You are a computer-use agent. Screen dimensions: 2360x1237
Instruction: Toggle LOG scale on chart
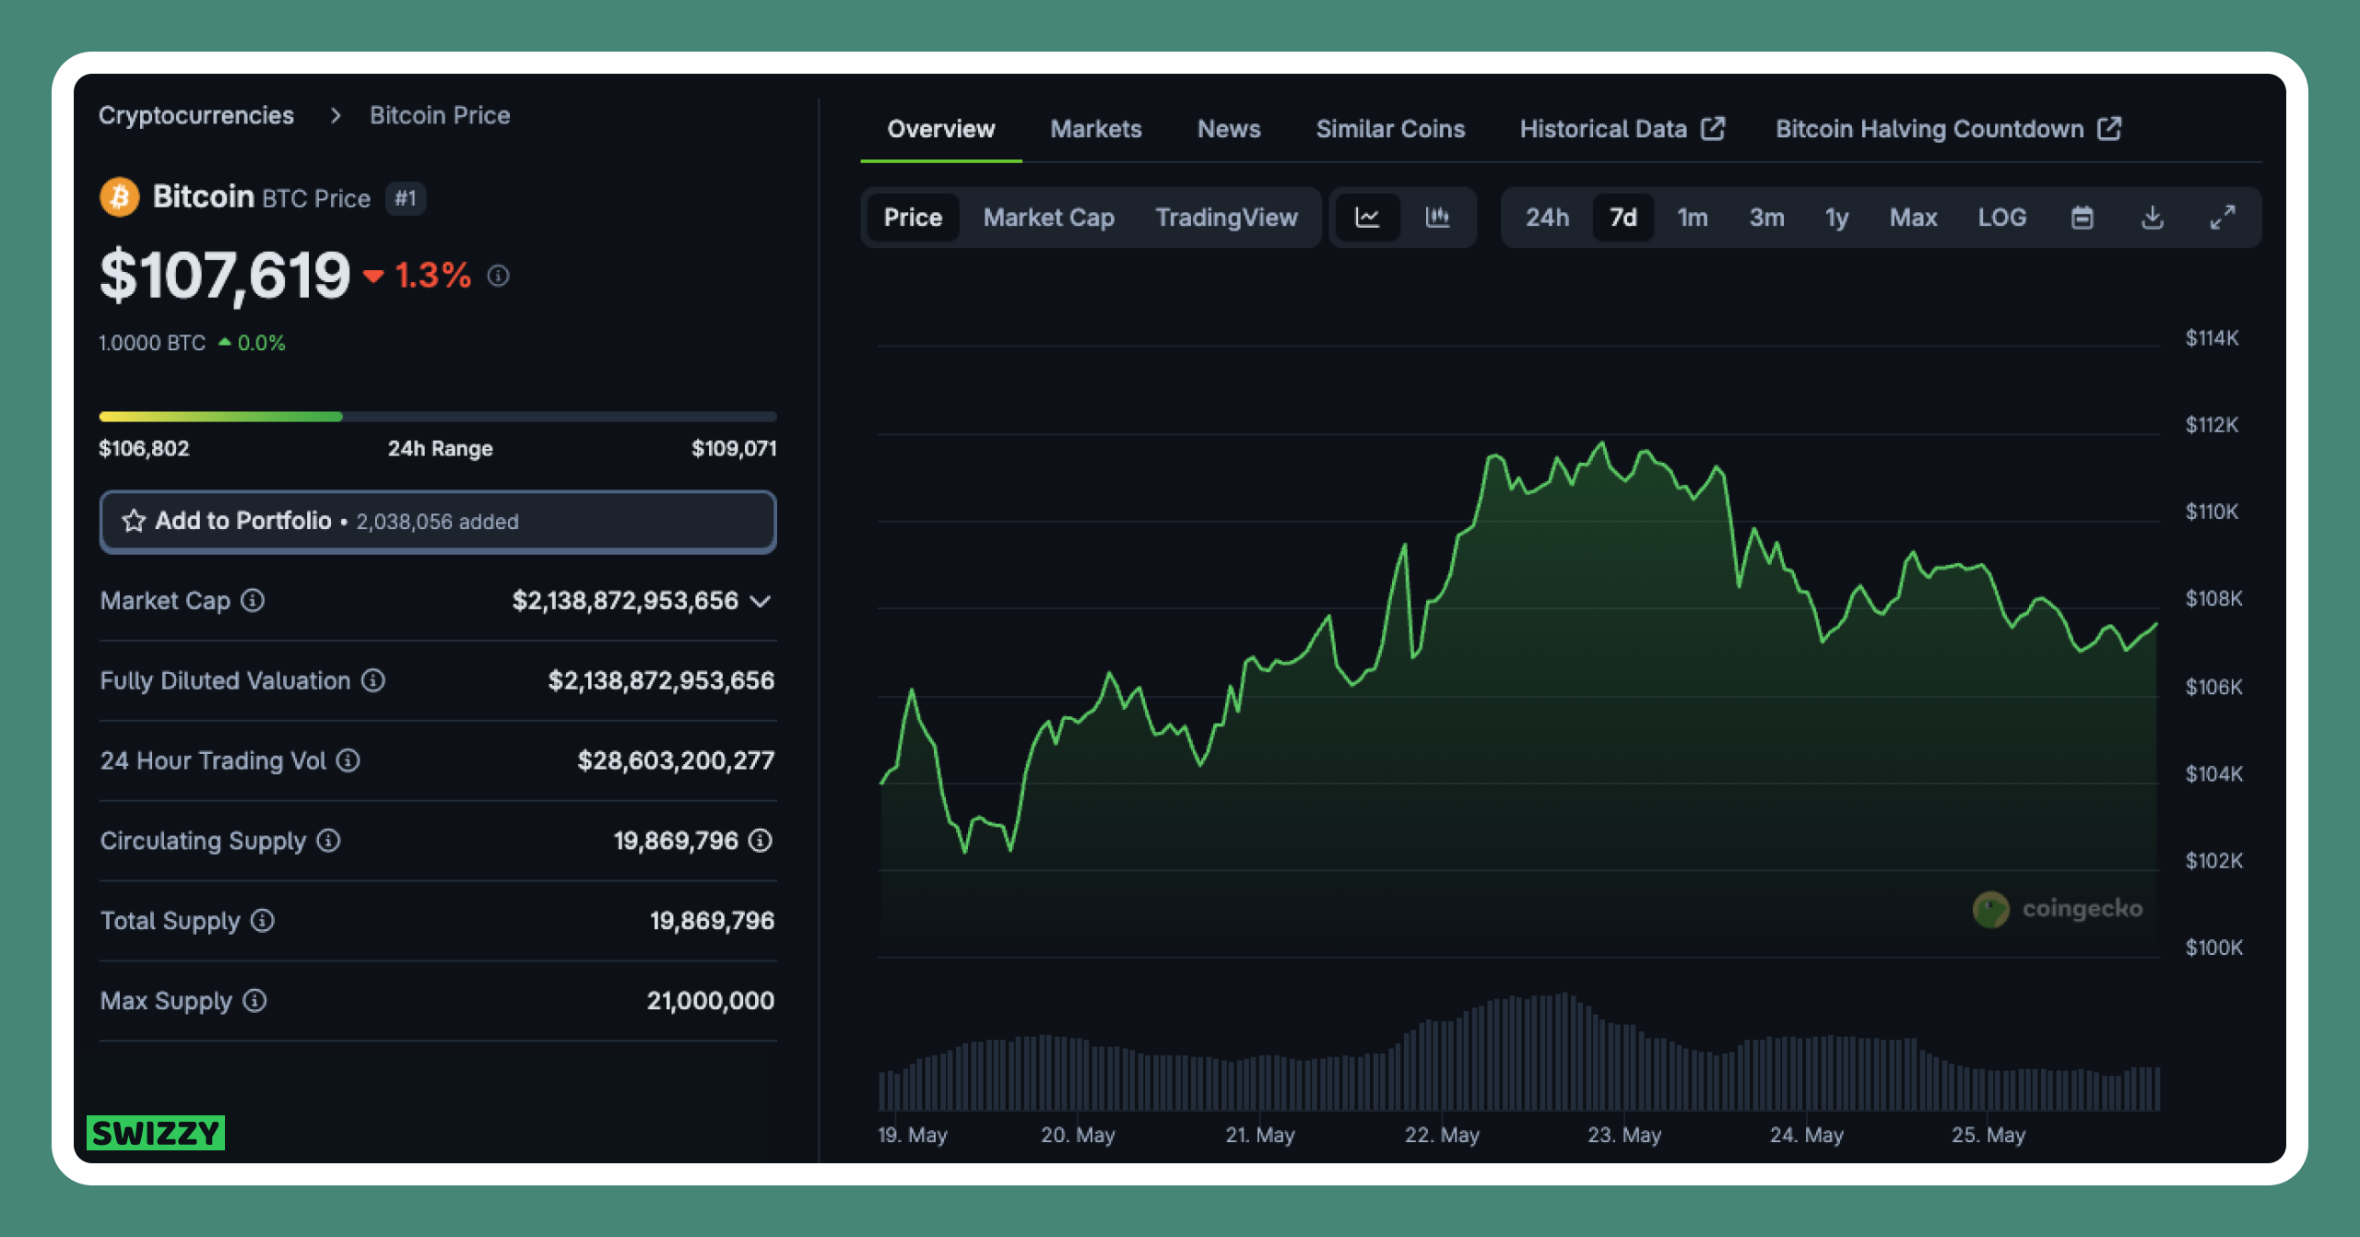[x=2002, y=218]
